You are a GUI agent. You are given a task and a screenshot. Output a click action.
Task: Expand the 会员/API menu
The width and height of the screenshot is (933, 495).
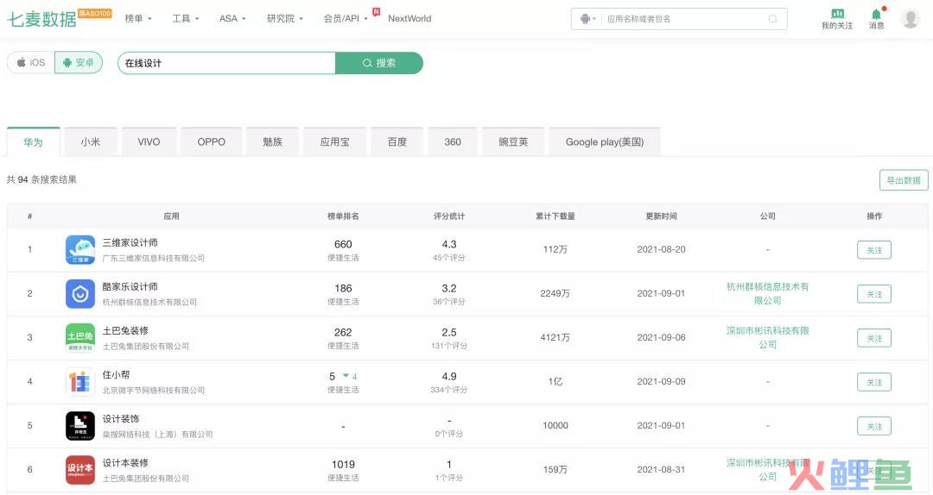tap(346, 18)
